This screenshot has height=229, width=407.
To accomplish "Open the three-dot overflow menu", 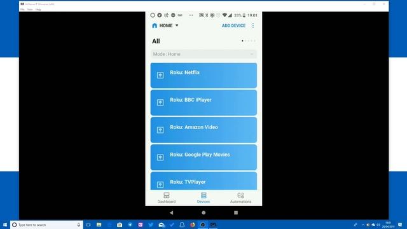I will tap(253, 25).
